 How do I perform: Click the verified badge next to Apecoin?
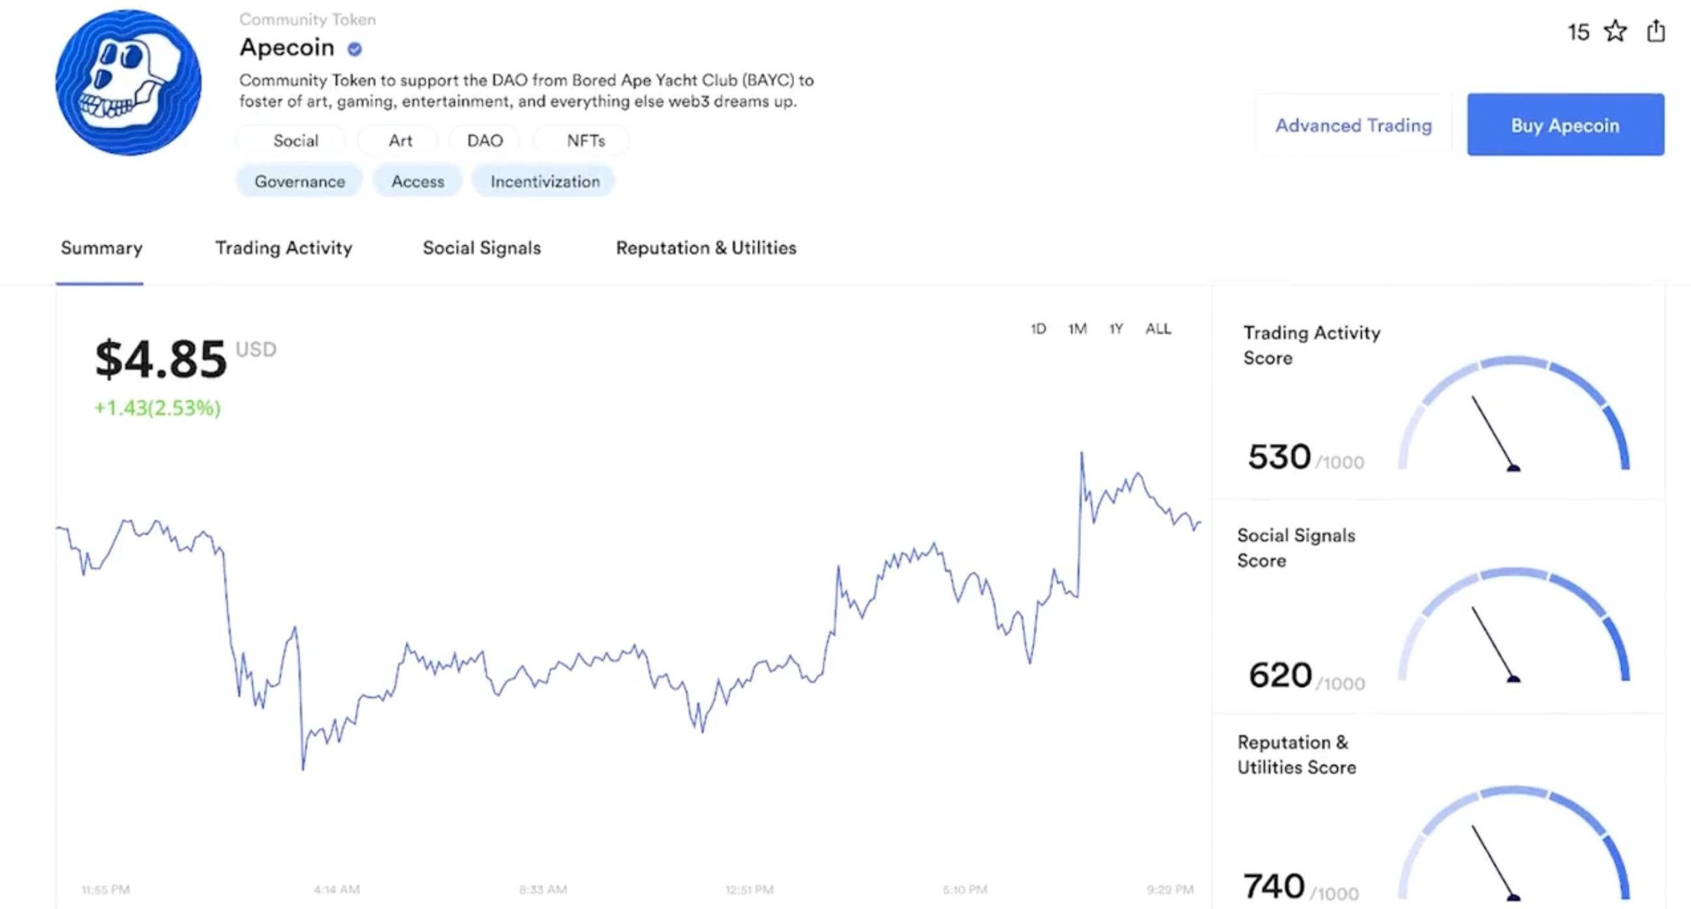pyautogui.click(x=354, y=48)
